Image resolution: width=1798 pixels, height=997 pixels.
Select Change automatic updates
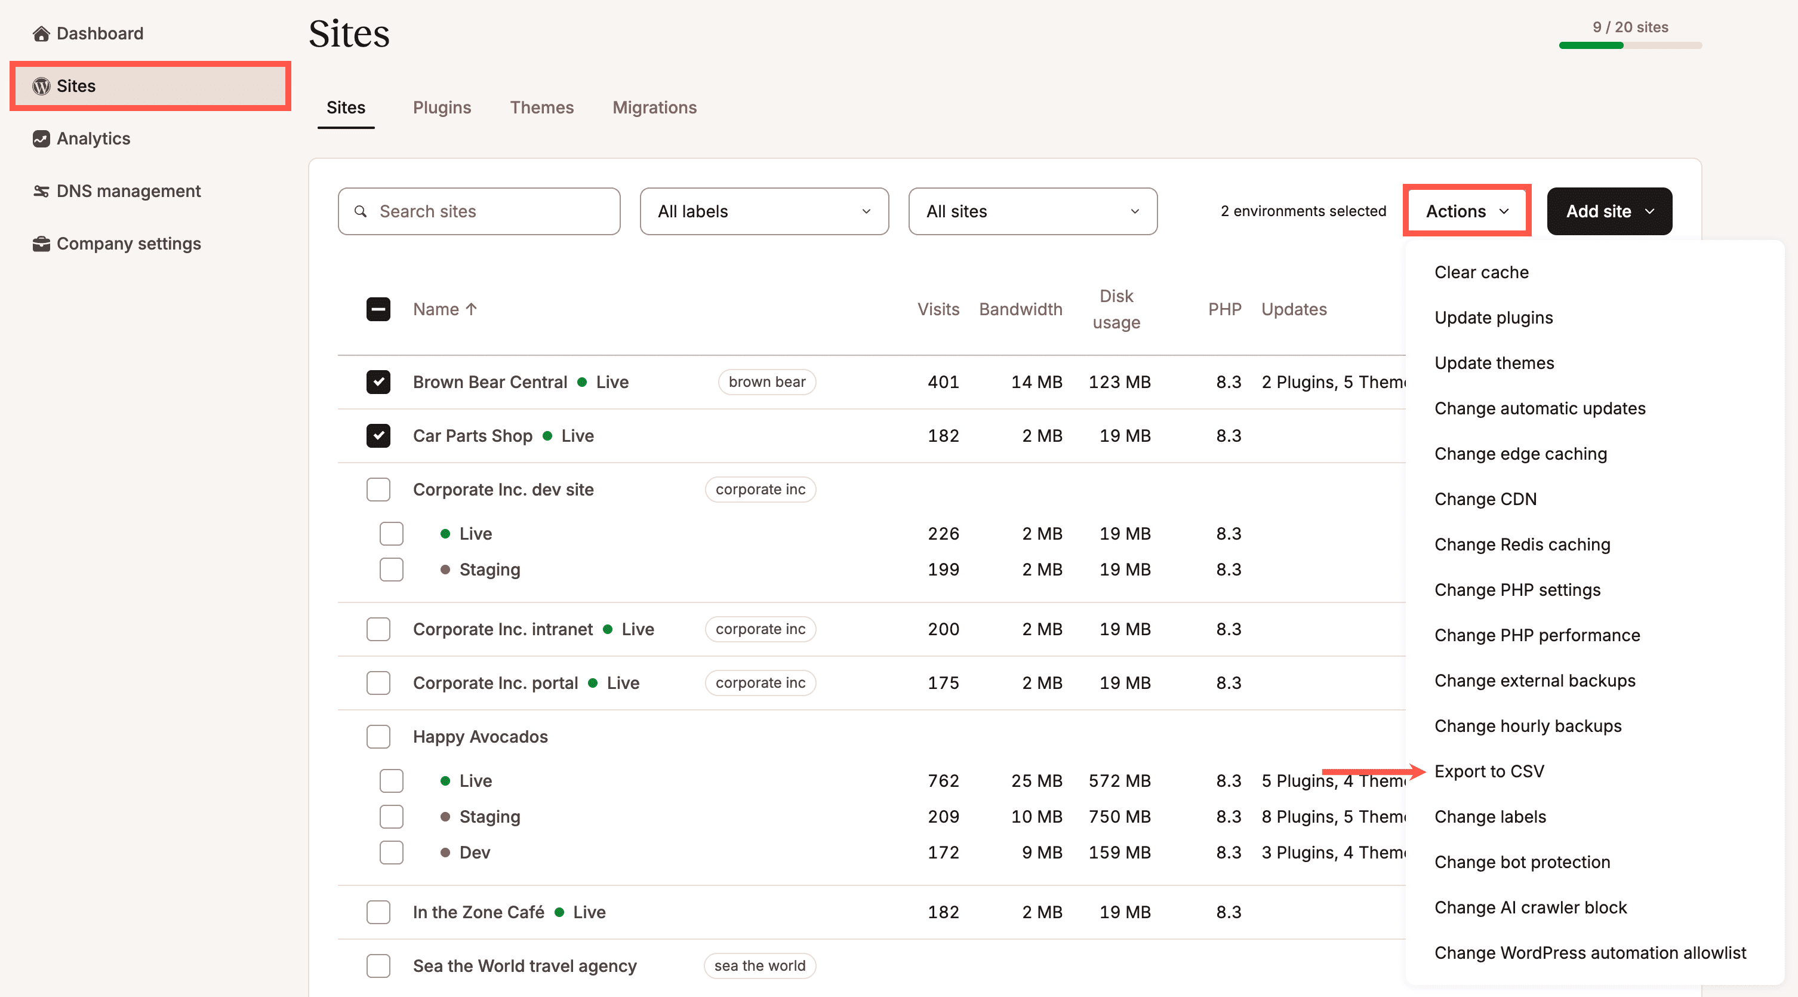(x=1540, y=408)
